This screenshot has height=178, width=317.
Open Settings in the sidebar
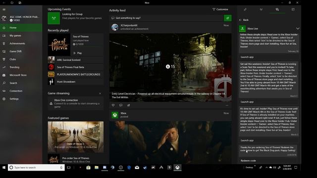tap(21, 99)
